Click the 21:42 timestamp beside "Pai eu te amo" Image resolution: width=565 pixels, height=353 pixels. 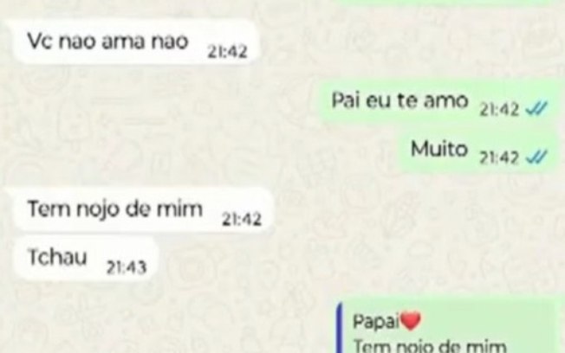point(499,109)
